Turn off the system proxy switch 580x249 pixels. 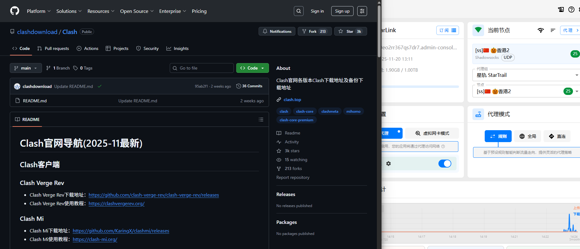(445, 164)
